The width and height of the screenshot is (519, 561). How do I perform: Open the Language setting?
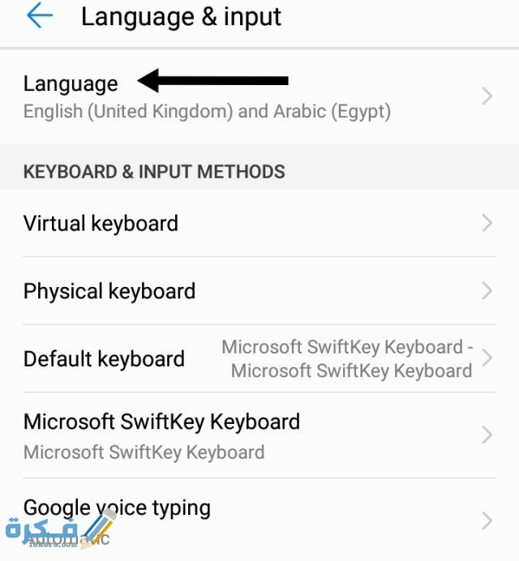coord(71,84)
